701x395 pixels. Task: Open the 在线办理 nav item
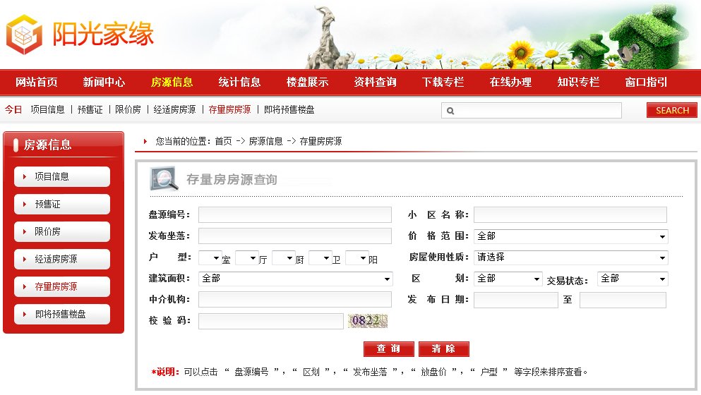click(x=510, y=83)
